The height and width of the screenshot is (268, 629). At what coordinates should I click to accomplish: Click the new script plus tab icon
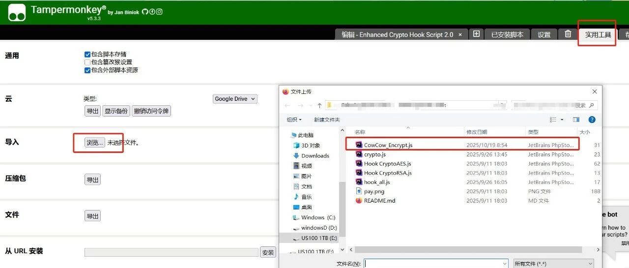(476, 34)
